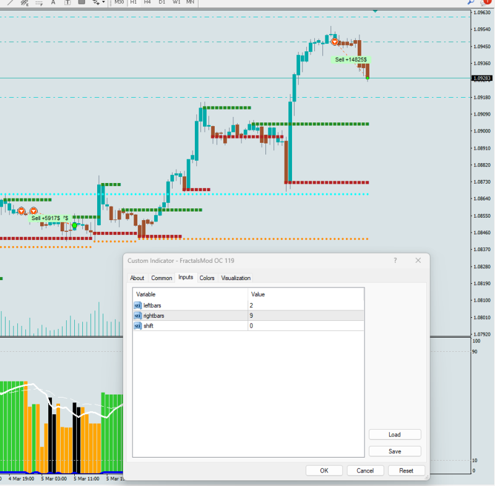Image resolution: width=495 pixels, height=486 pixels.
Task: Select the trendline drawing tool
Action: (x=11, y=2)
